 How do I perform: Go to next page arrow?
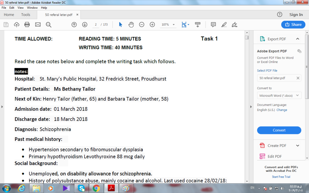(x=85, y=25)
